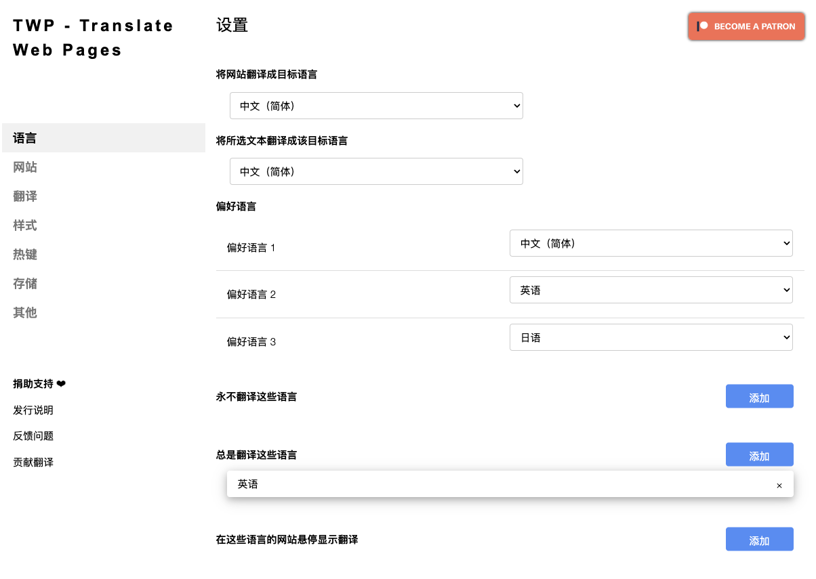
Task: Click the 偏好语言 section heading
Action: [236, 207]
